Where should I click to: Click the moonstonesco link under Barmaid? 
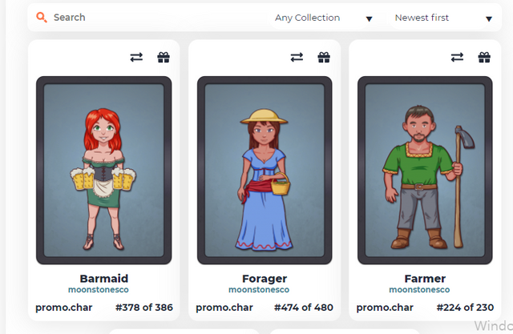(98, 290)
